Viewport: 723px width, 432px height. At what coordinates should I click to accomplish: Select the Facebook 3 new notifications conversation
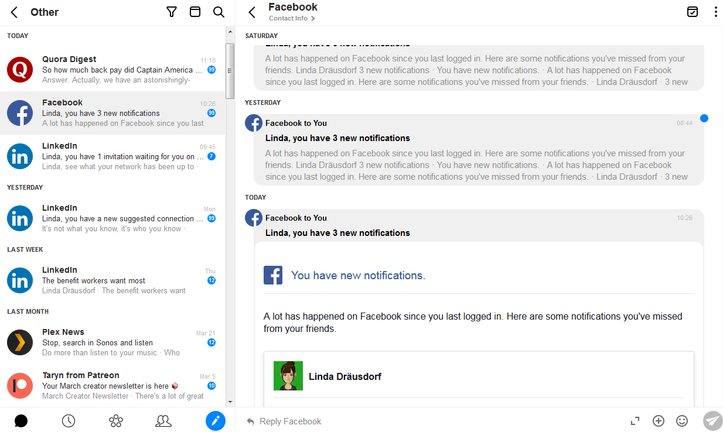112,113
